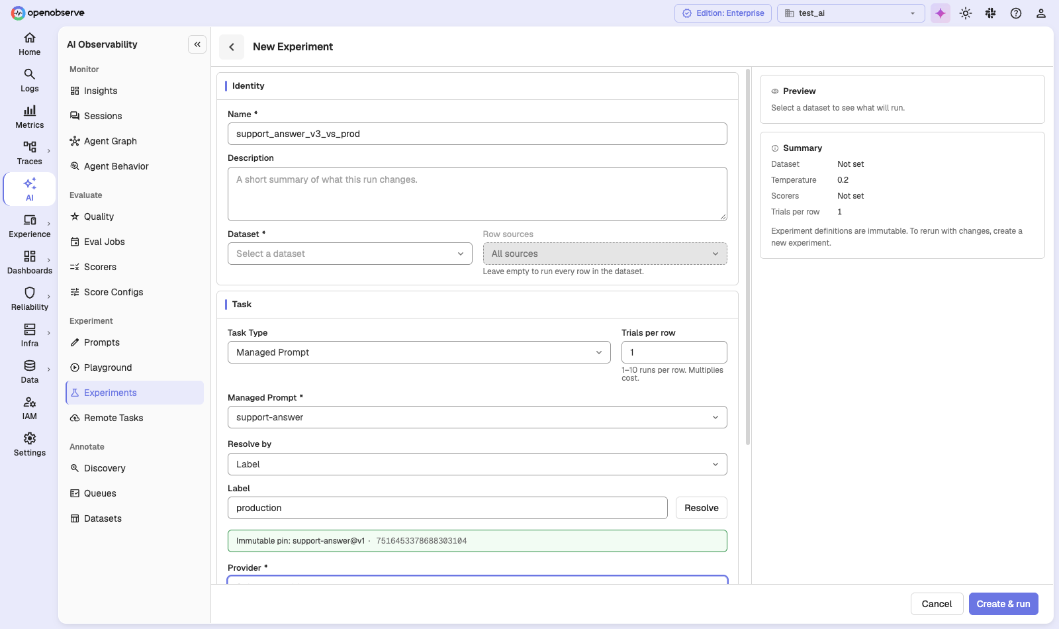Image resolution: width=1059 pixels, height=629 pixels.
Task: Open Eval Jobs menu item
Action: tap(134, 242)
